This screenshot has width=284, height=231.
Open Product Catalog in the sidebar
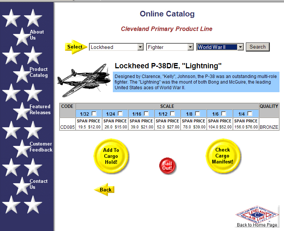click(38, 72)
